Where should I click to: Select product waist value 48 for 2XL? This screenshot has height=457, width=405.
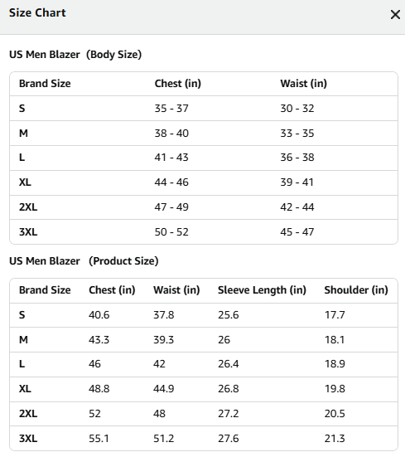point(160,414)
